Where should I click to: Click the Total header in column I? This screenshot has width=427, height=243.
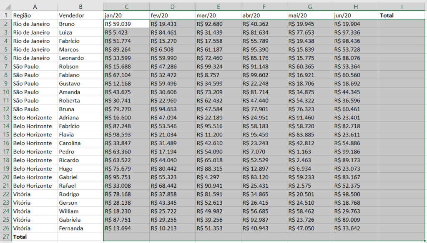tap(402, 15)
